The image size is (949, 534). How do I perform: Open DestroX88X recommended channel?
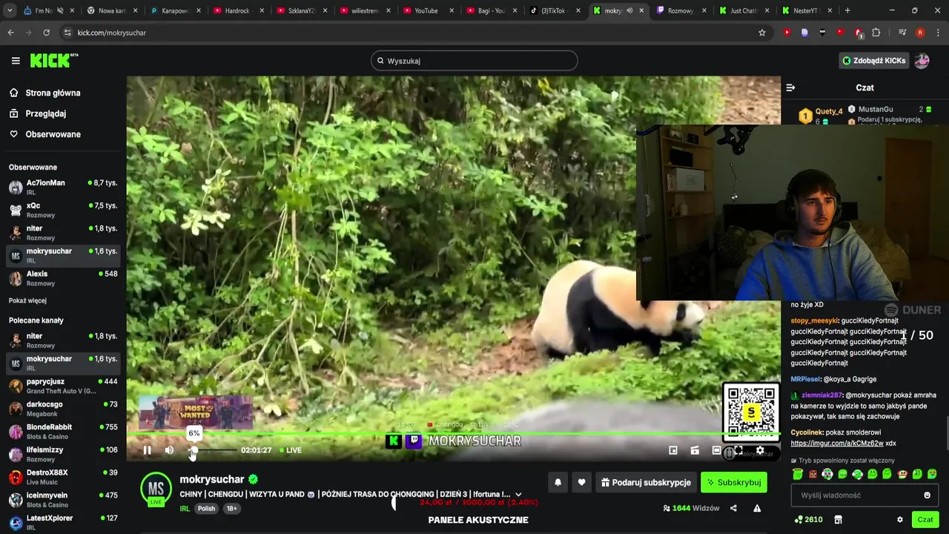click(63, 477)
